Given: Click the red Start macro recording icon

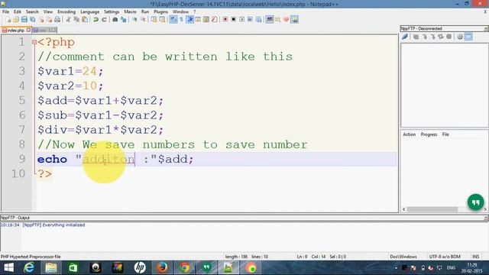Looking at the screenshot, I should (x=225, y=20).
